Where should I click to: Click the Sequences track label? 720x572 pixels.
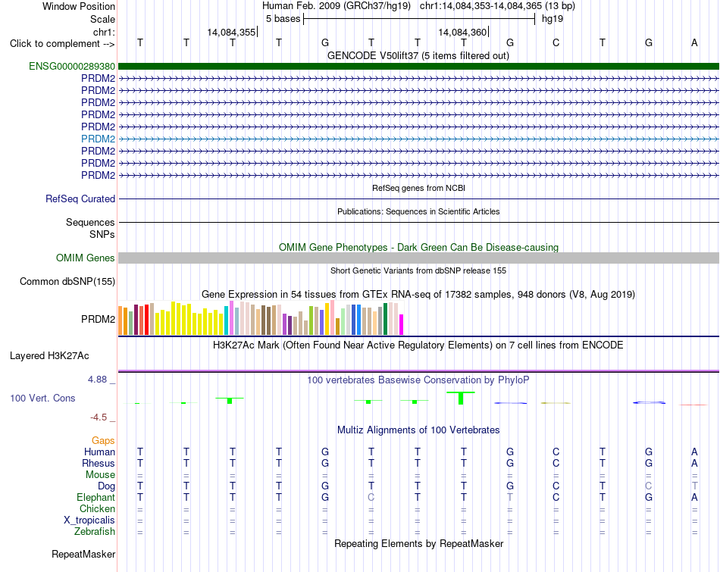point(90,222)
